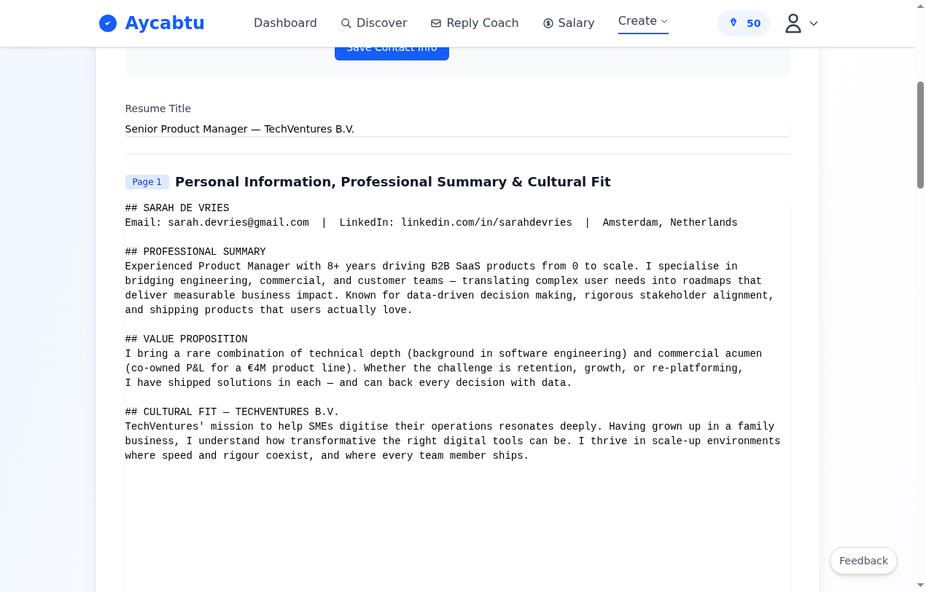Open the user profile avatar icon
This screenshot has height=592, width=926.
click(x=793, y=23)
